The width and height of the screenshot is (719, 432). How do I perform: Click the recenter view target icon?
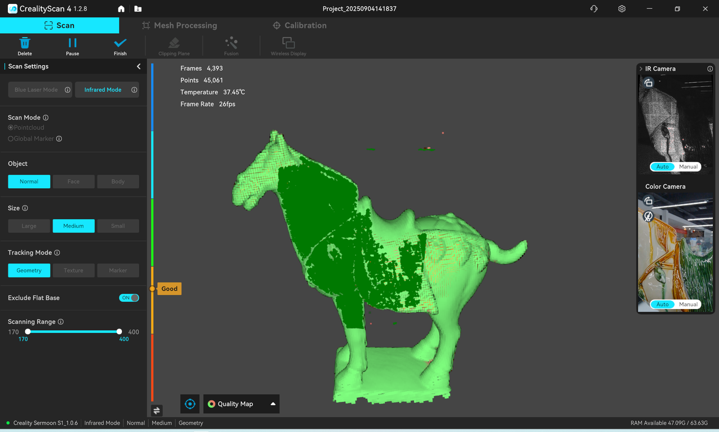[190, 404]
